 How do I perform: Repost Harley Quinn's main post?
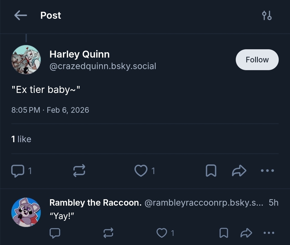tap(79, 171)
